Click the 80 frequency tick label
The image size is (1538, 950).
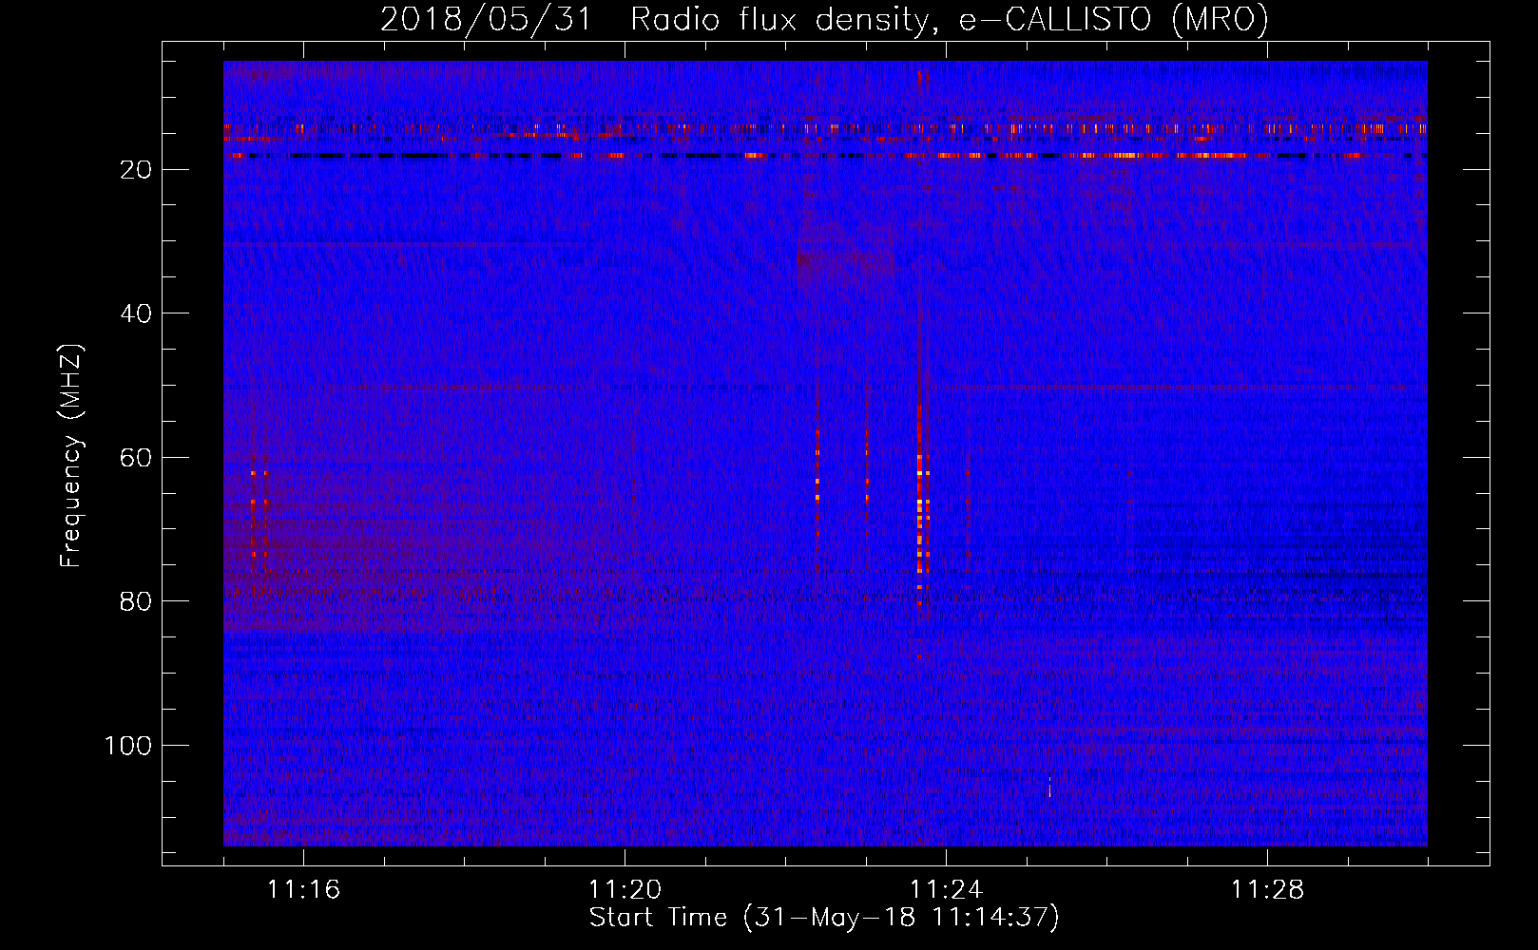pyautogui.click(x=136, y=601)
